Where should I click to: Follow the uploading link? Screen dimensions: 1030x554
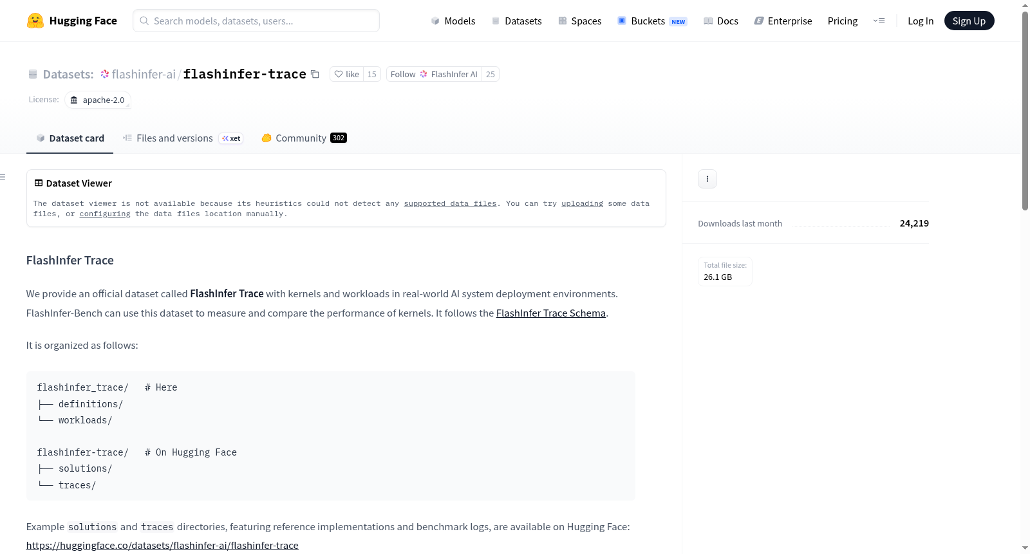tap(582, 203)
